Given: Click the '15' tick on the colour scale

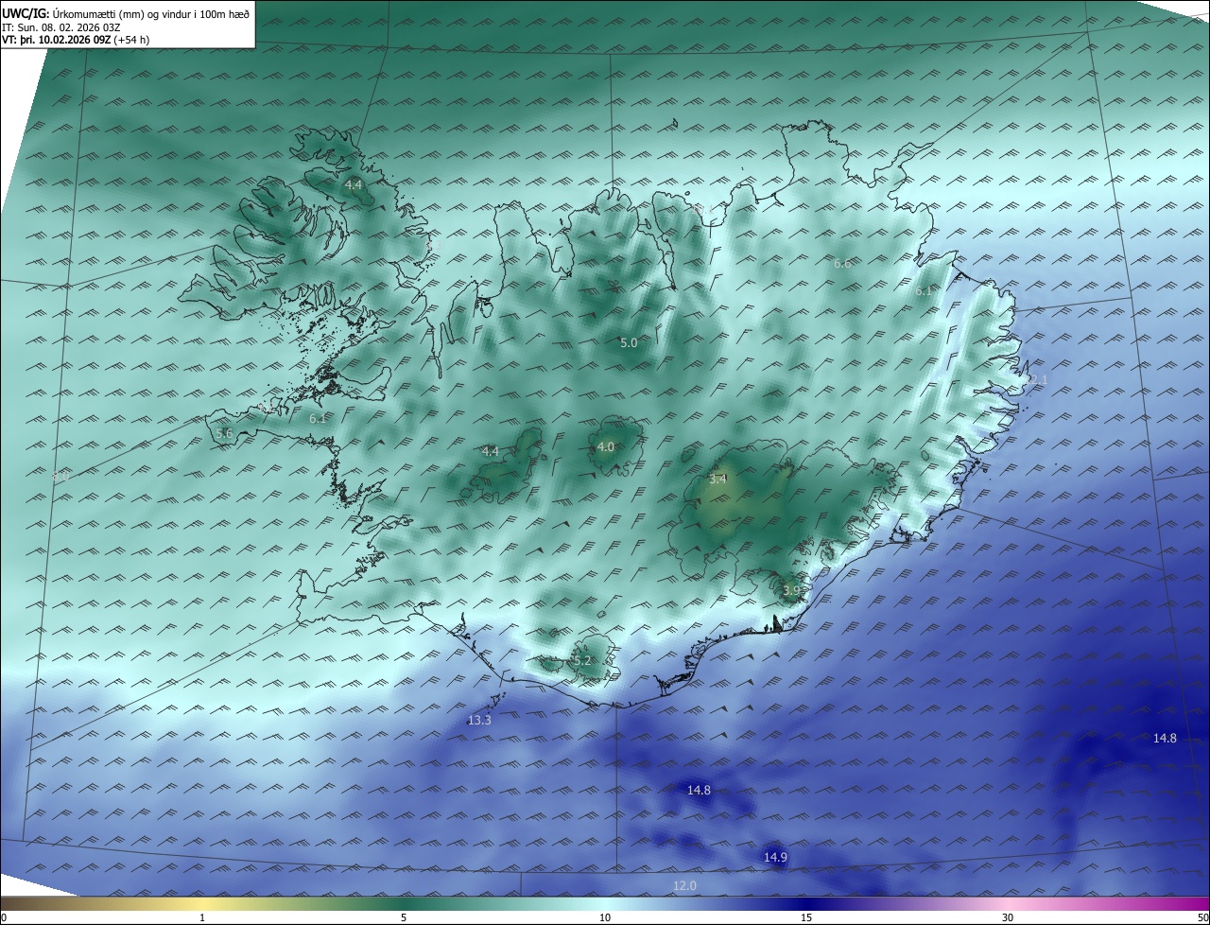Looking at the screenshot, I should coord(806,917).
